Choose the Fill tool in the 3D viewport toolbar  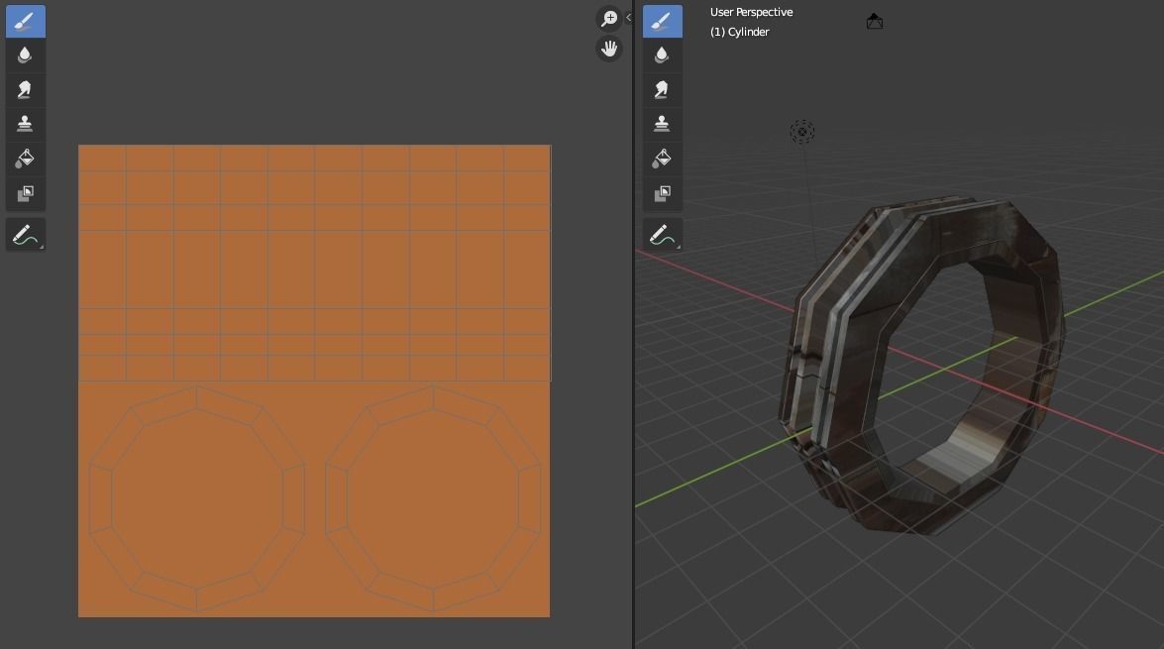[x=662, y=158]
